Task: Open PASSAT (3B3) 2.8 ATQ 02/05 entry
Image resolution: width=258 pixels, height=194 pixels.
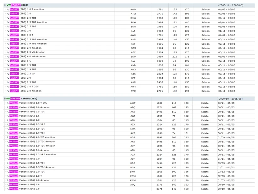Action: tap(20, 14)
